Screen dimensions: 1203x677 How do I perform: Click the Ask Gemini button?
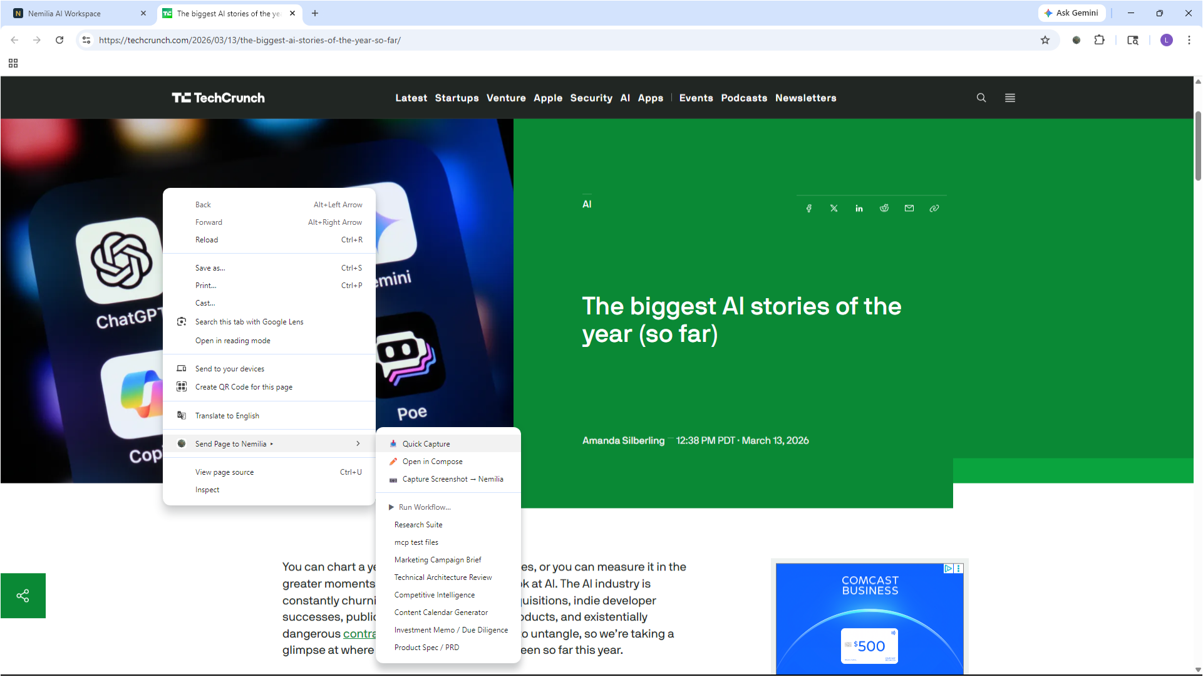click(x=1071, y=13)
